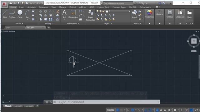Click the Copy tool icon
This screenshot has width=200, height=112.
[x=41, y=15]
